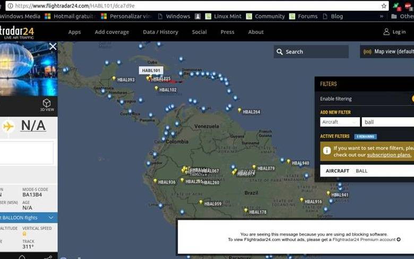Screen dimensions: 414x259
Task: Open the Hotmail gratuit bookmark
Action: [x=69, y=16]
